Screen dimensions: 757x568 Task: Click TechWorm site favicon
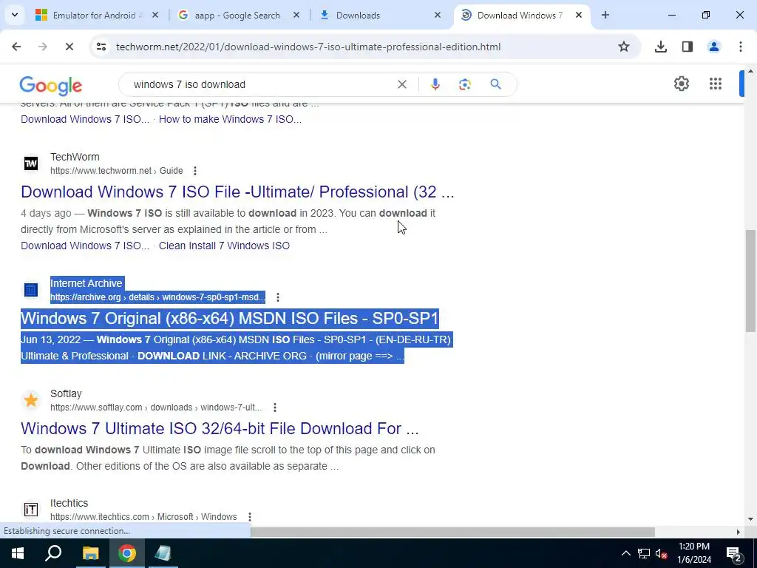pyautogui.click(x=31, y=163)
